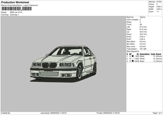Image resolution: width=163 pixels, height=115 pixels.
Task: Select the Total Bobbin value 167.78ft
Action: coord(143,48)
